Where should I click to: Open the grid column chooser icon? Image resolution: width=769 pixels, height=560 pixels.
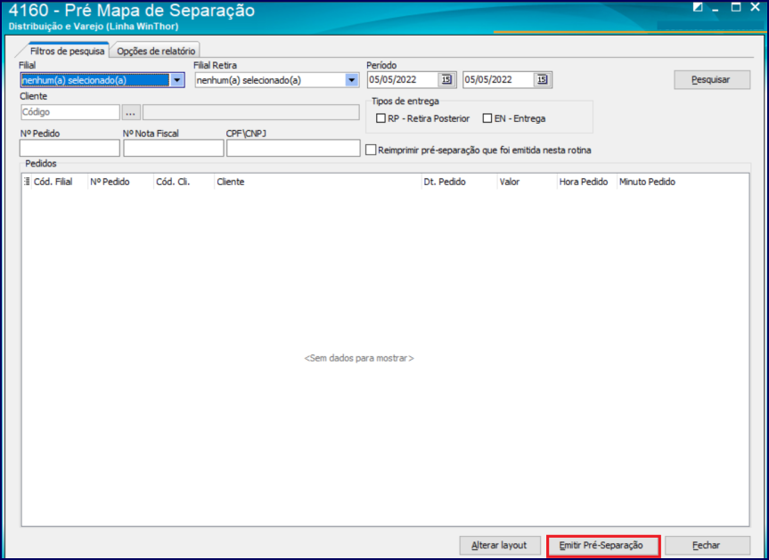point(27,182)
